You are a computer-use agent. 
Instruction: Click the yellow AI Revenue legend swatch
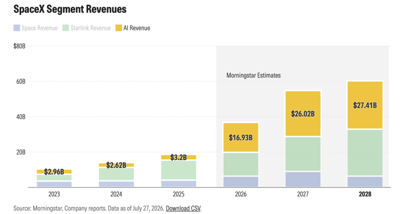119,28
